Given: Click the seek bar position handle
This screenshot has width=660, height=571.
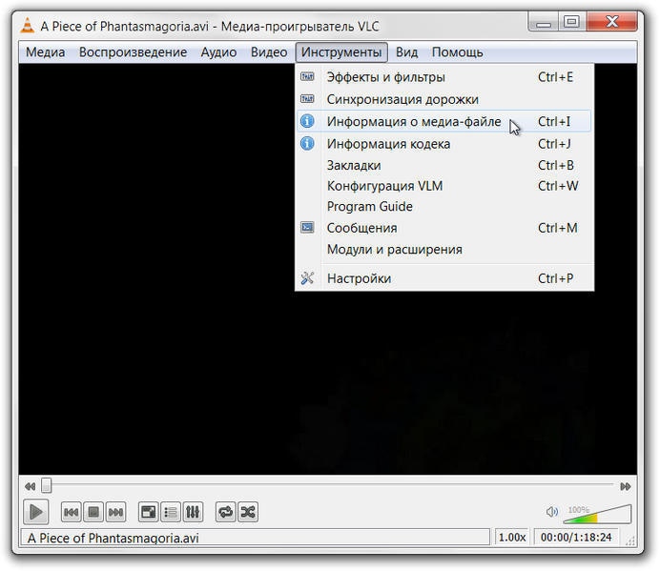Looking at the screenshot, I should pyautogui.click(x=46, y=486).
